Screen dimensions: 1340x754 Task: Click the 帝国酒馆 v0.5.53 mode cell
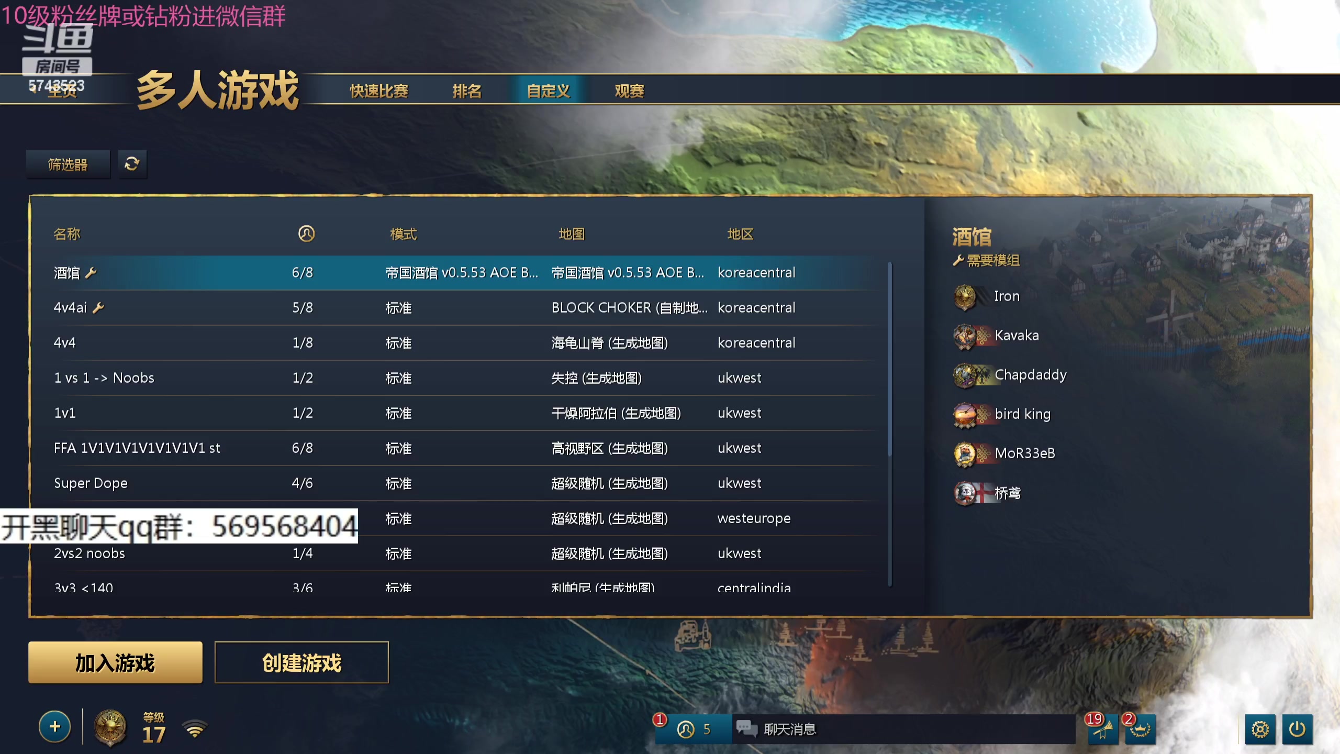coord(462,273)
